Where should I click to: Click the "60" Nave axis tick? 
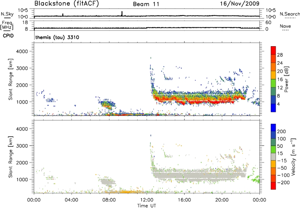pyautogui.click(x=268, y=23)
